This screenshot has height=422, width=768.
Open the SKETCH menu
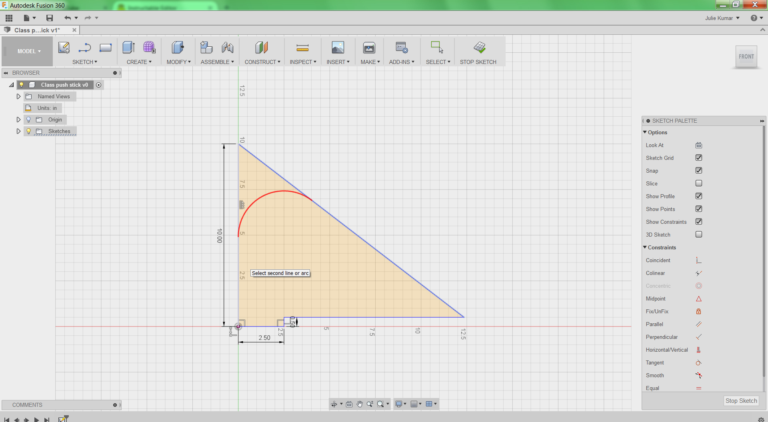pos(85,62)
